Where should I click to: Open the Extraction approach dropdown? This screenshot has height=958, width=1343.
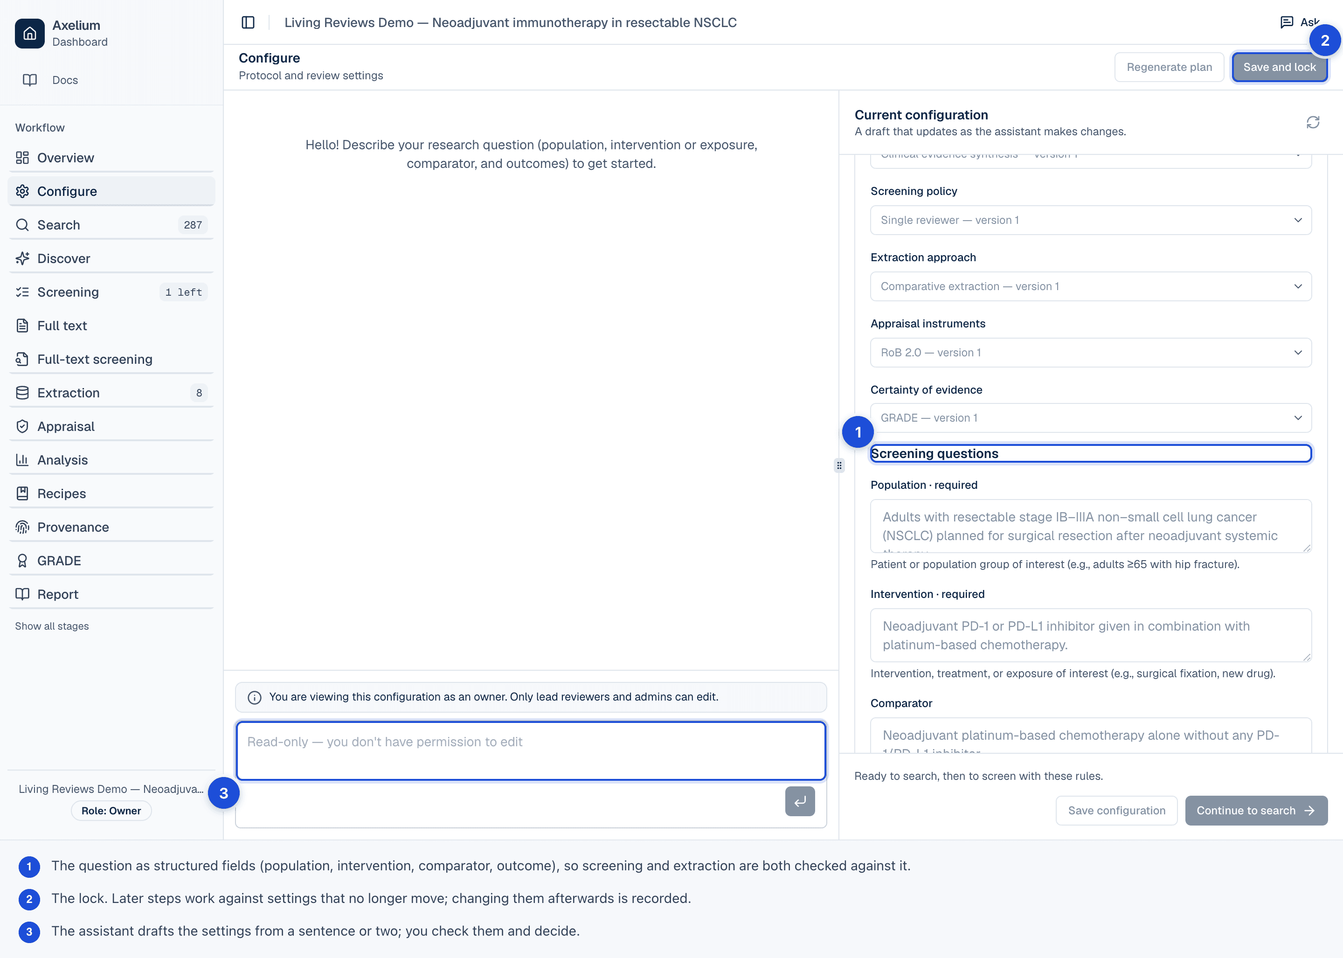[x=1091, y=286]
